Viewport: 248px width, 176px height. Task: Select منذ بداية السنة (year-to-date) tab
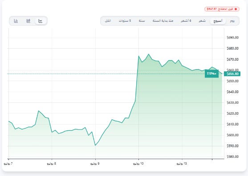[x=163, y=21]
